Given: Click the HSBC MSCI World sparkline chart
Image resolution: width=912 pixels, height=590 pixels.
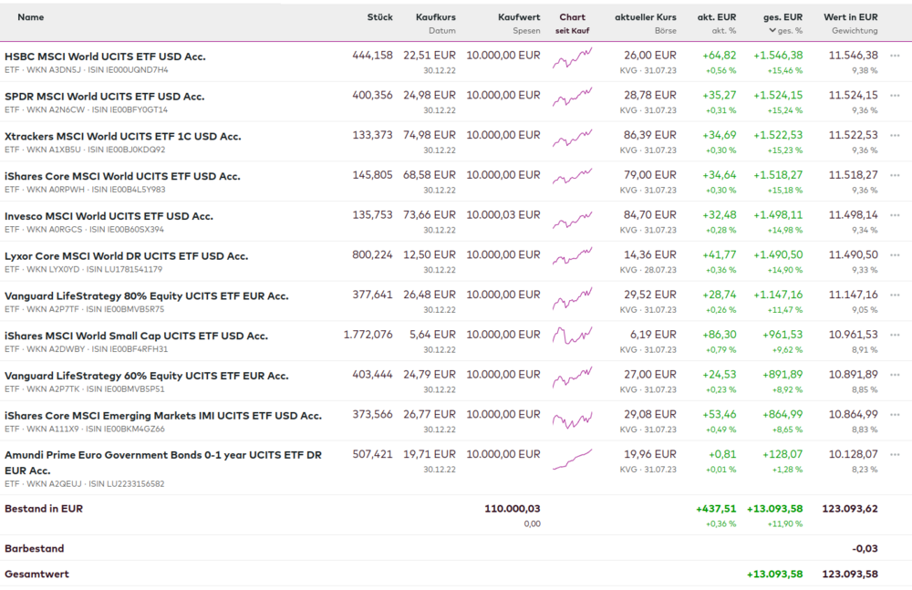Looking at the screenshot, I should (572, 60).
